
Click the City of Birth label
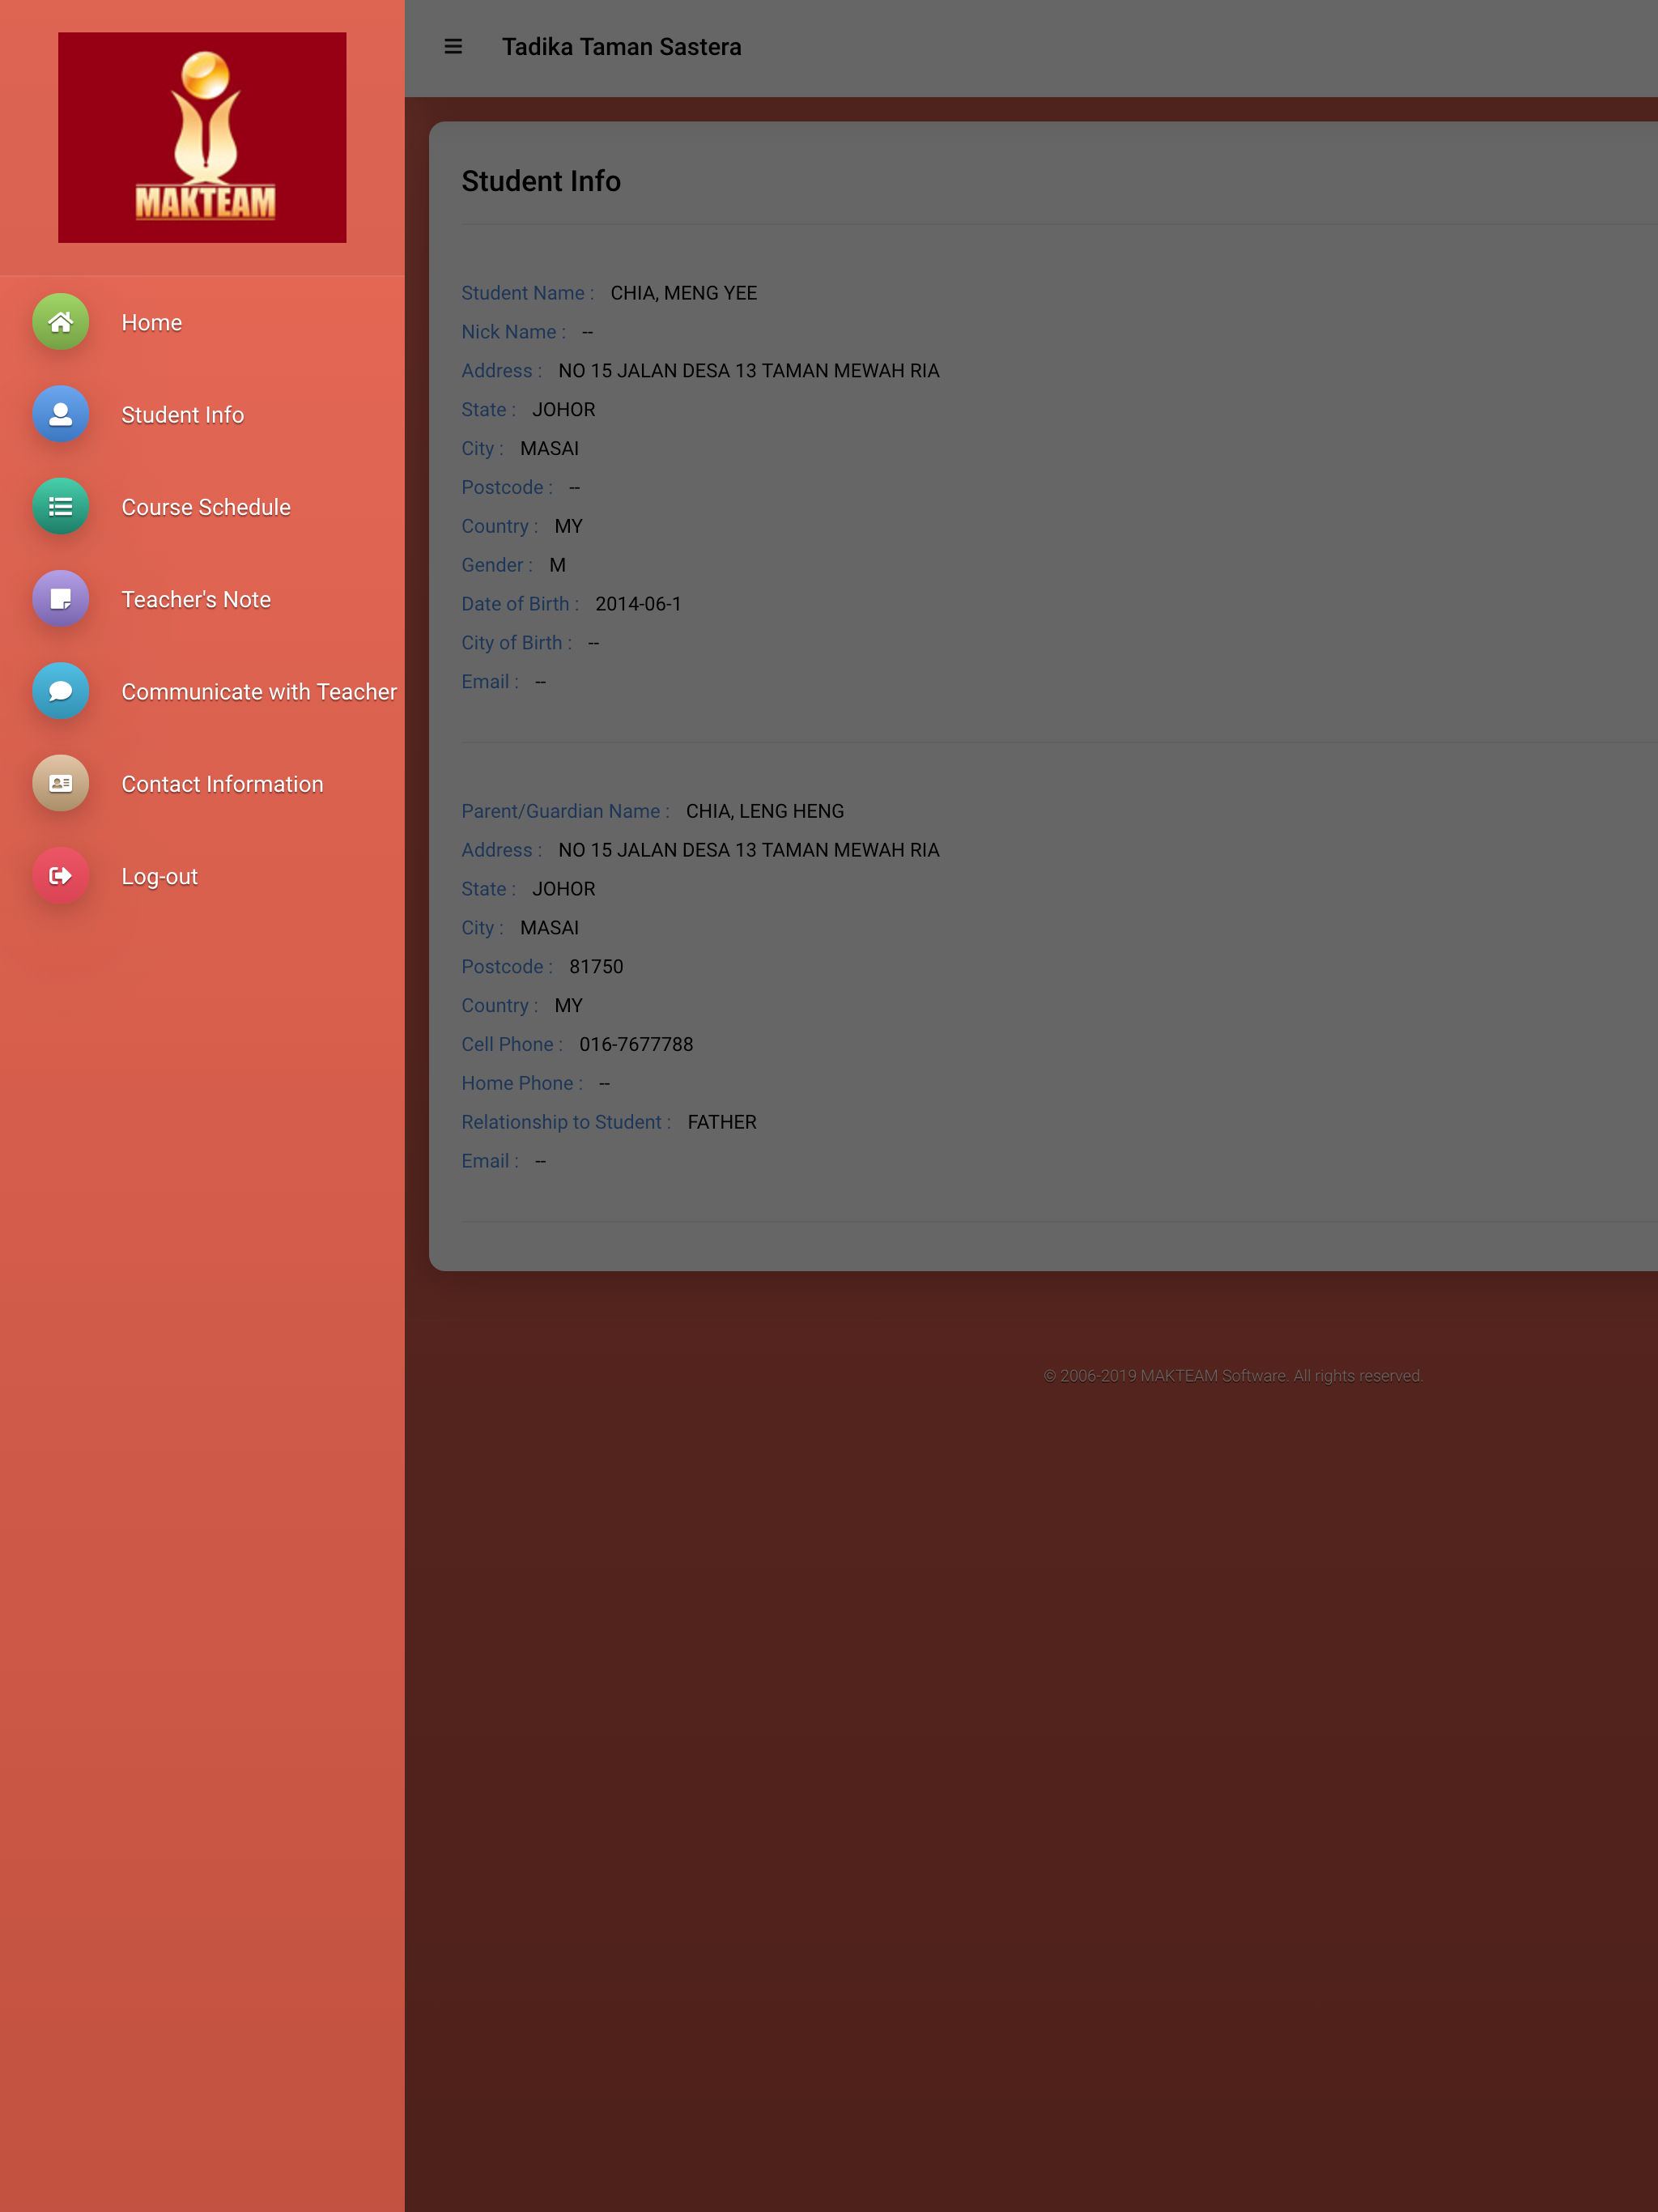tap(517, 643)
